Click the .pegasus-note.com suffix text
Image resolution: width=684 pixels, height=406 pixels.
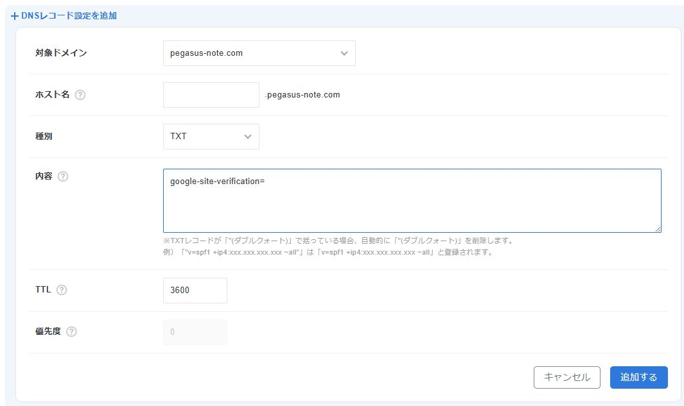[303, 95]
